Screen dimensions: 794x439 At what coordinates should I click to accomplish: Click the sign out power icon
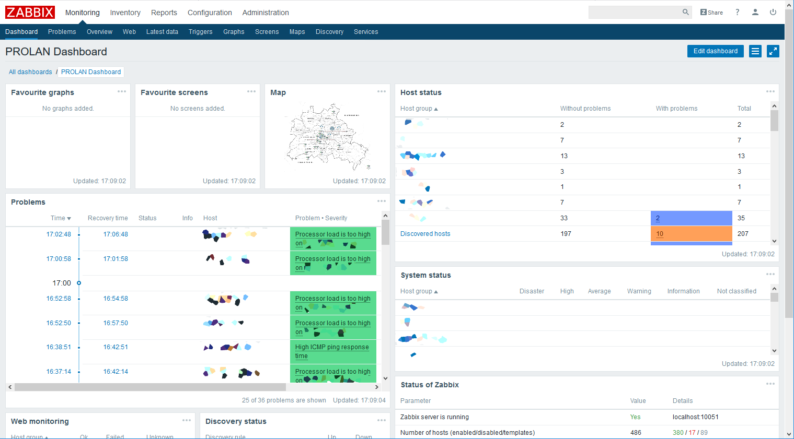click(773, 12)
